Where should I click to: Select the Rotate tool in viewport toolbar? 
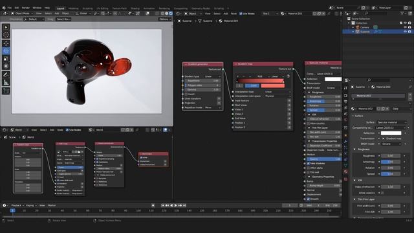point(6,50)
